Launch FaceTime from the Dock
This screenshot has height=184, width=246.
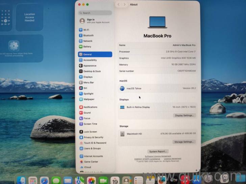pyautogui.click(x=103, y=180)
